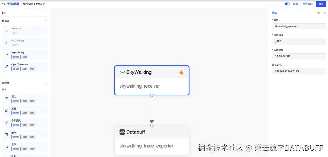The width and height of the screenshot is (328, 157).
Task: Save the pipeline with 保存 button
Action: (x=321, y=4)
